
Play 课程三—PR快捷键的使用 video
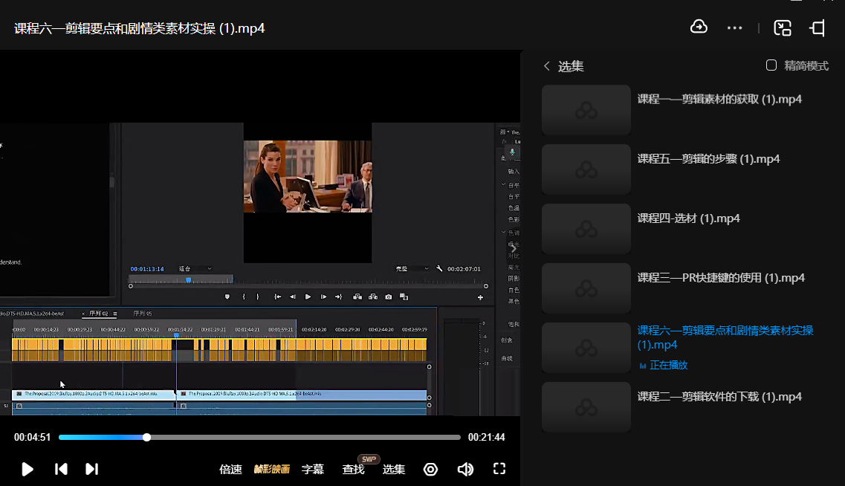(721, 278)
